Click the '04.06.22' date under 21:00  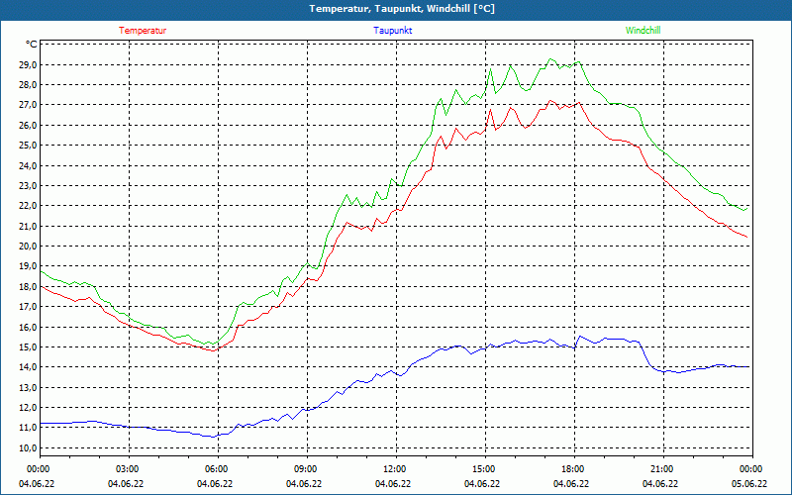(x=660, y=484)
